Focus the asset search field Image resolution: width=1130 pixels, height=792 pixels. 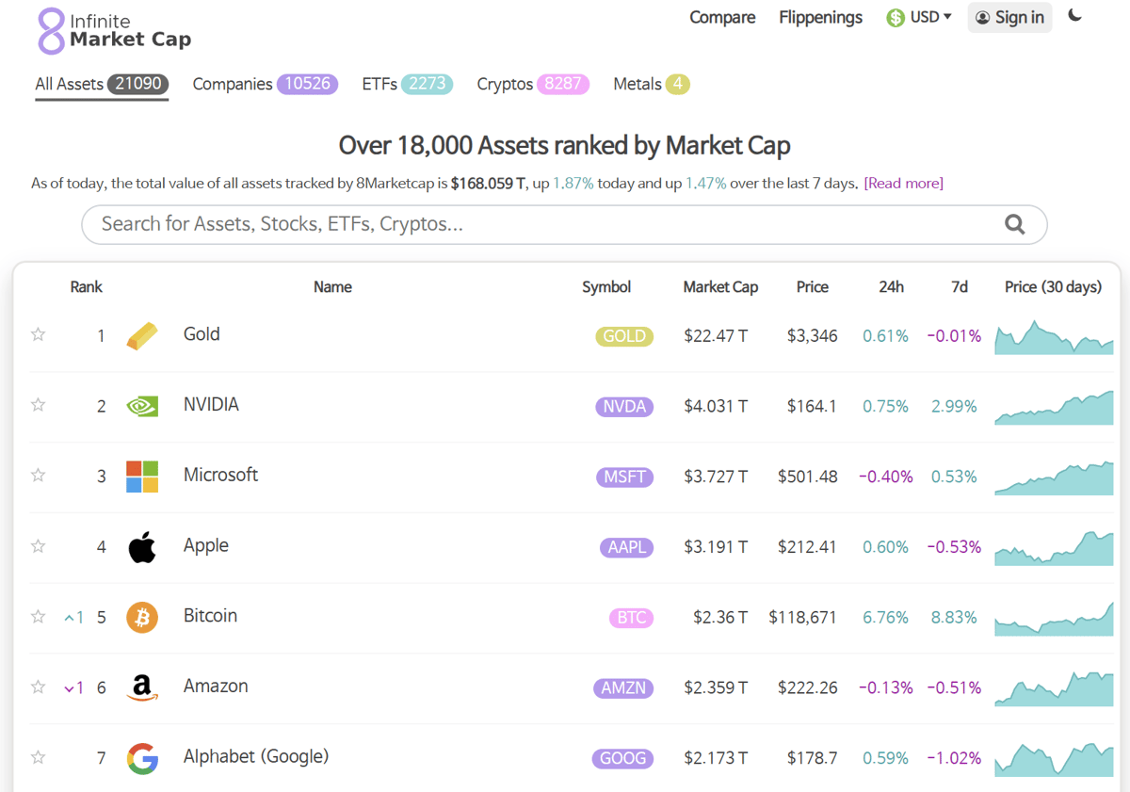coord(537,224)
